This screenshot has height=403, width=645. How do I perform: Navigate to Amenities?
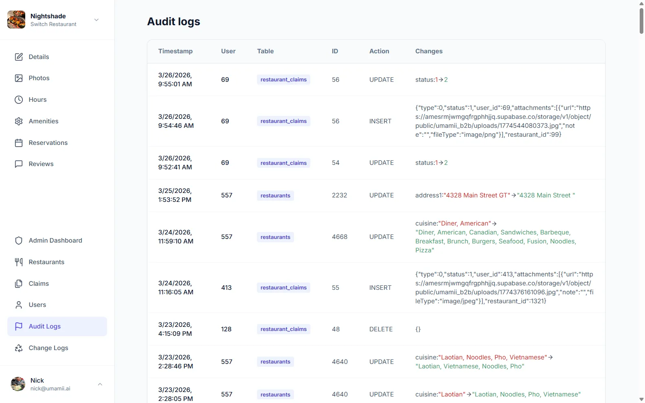57,121
